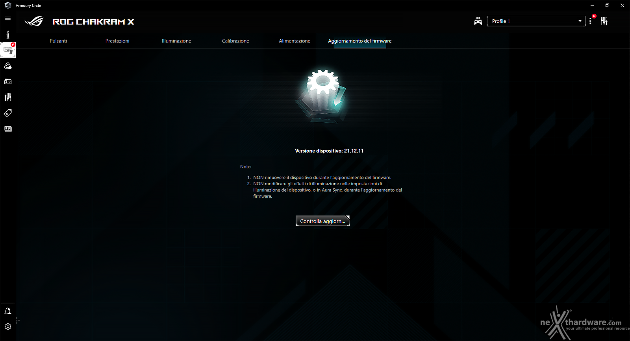
Task: Open the hamburger menu in sidebar
Action: coord(8,18)
